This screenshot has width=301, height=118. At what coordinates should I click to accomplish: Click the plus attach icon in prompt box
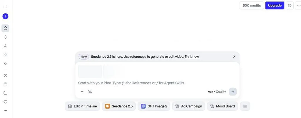coord(82,92)
